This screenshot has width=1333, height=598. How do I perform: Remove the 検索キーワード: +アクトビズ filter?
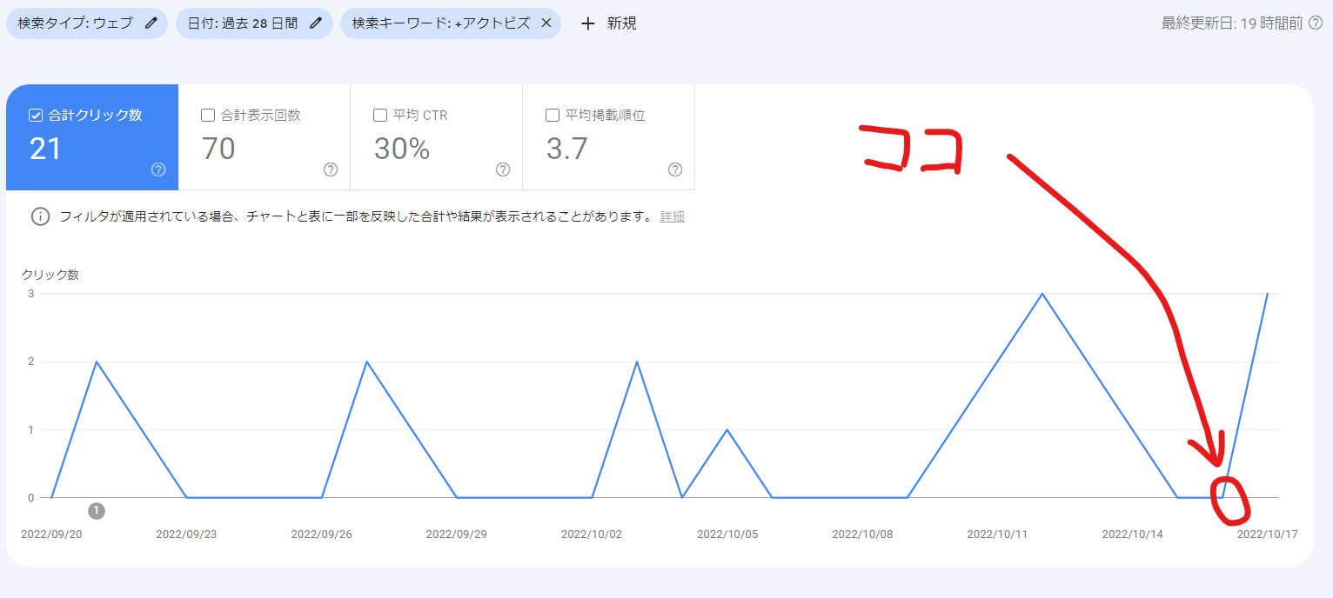(546, 23)
